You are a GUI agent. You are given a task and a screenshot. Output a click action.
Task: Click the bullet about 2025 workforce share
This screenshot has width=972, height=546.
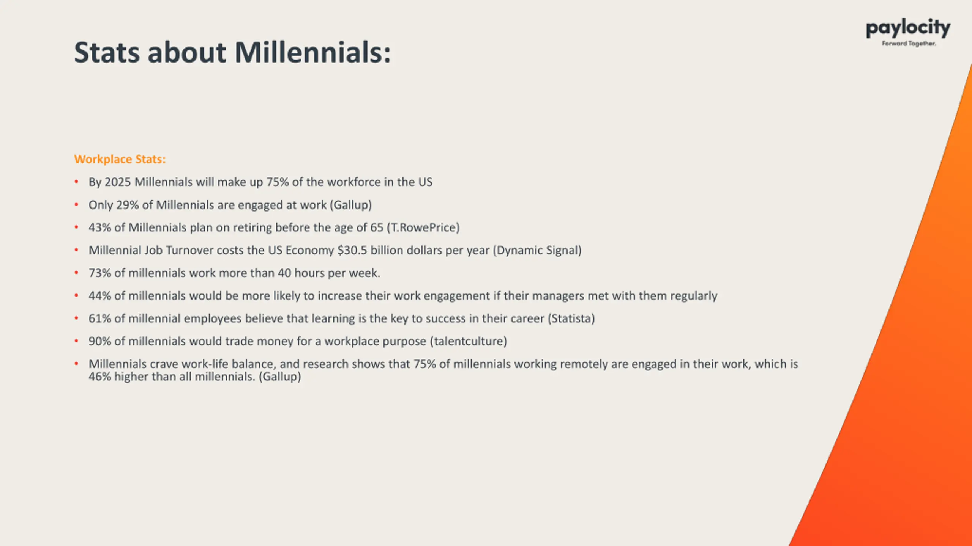click(x=260, y=182)
